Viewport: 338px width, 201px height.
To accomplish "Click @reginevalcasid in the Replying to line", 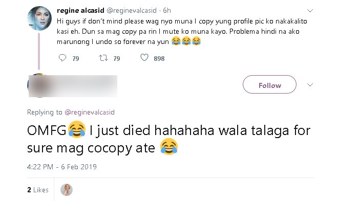I will (x=90, y=112).
